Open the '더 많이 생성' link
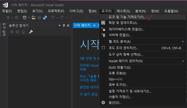The height and width of the screenshot is (108, 187). tap(89, 94)
